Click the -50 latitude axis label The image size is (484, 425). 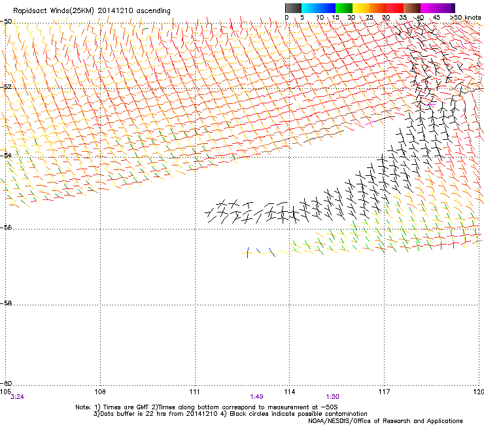[x=7, y=22]
